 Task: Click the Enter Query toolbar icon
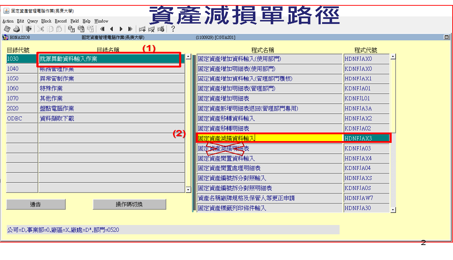pyautogui.click(x=71, y=29)
